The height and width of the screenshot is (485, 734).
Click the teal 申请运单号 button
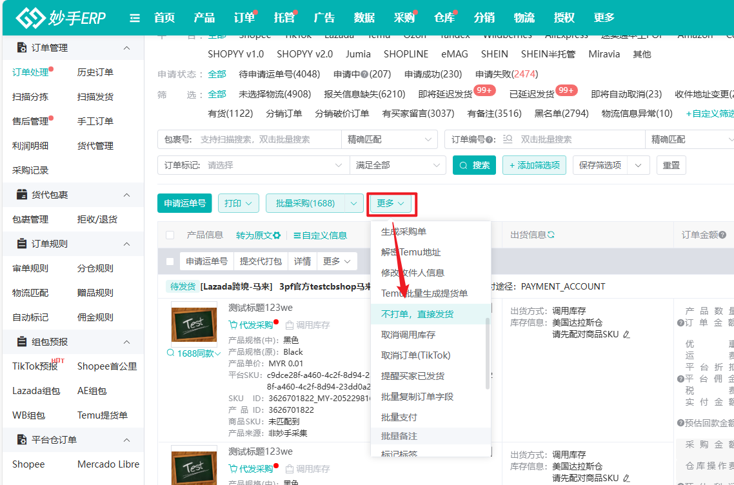(x=184, y=203)
